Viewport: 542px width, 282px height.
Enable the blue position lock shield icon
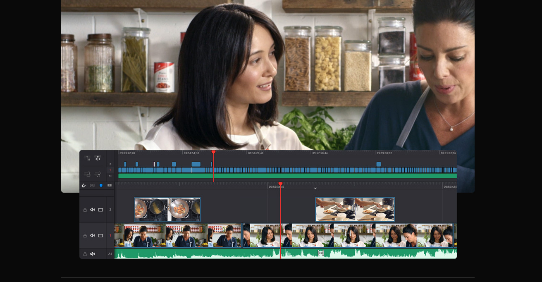click(101, 185)
